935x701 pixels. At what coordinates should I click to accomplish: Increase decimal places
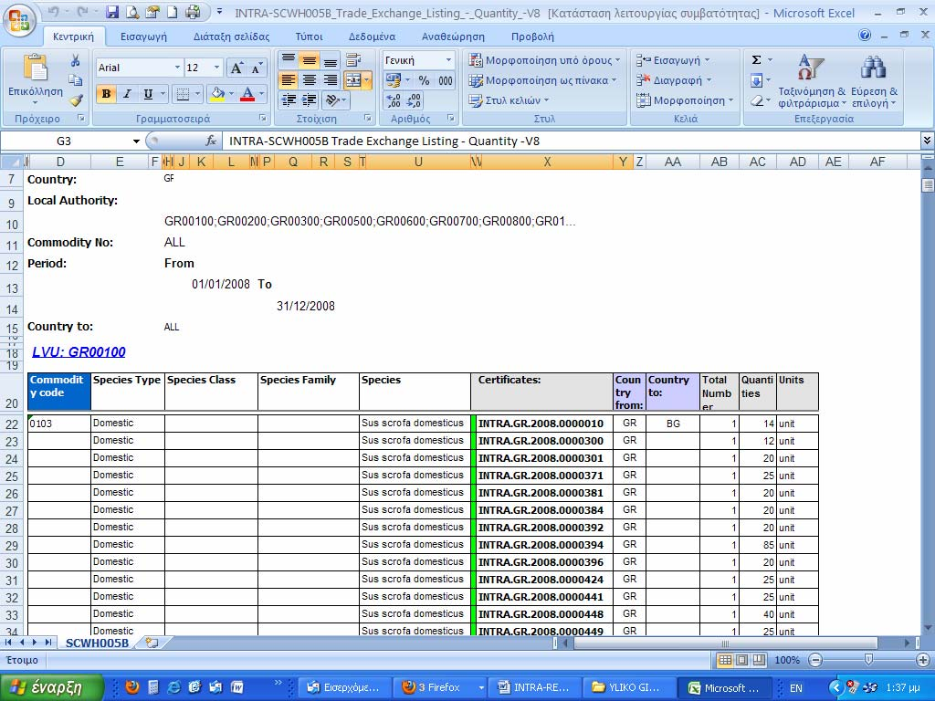[394, 100]
